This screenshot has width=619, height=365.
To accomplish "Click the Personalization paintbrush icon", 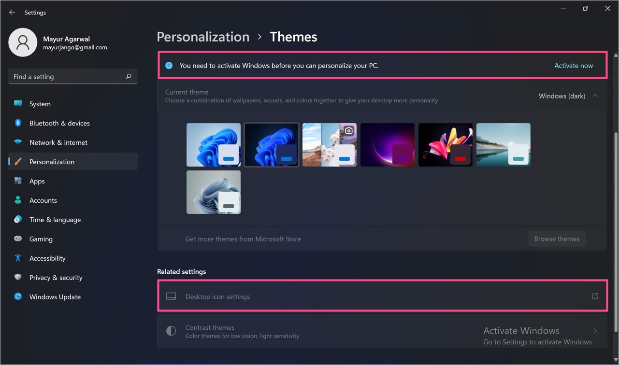I will [18, 162].
